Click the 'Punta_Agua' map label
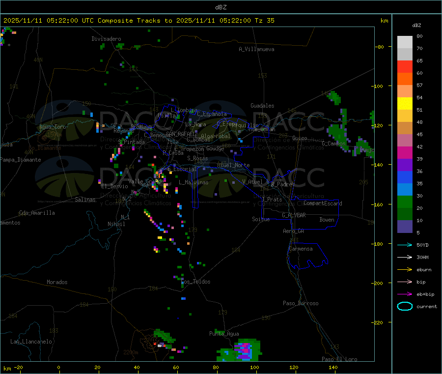 pos(224,334)
